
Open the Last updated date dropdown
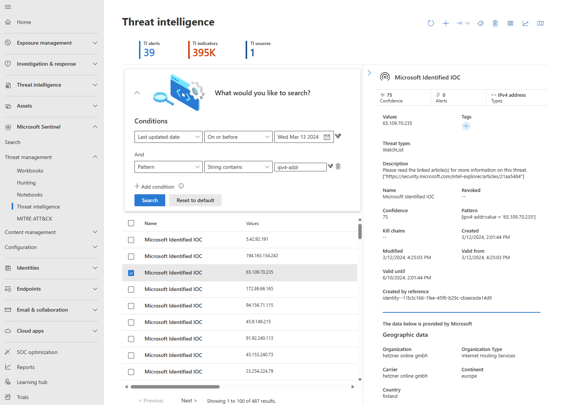click(x=169, y=137)
